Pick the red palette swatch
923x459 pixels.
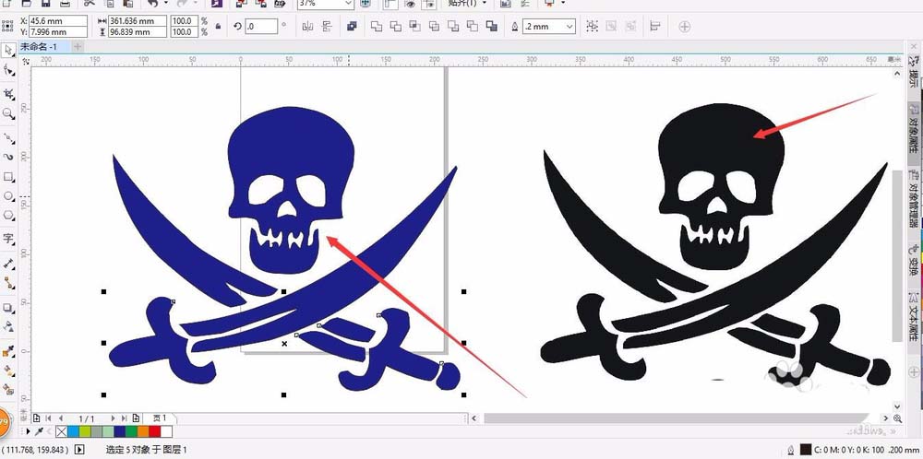[155, 431]
